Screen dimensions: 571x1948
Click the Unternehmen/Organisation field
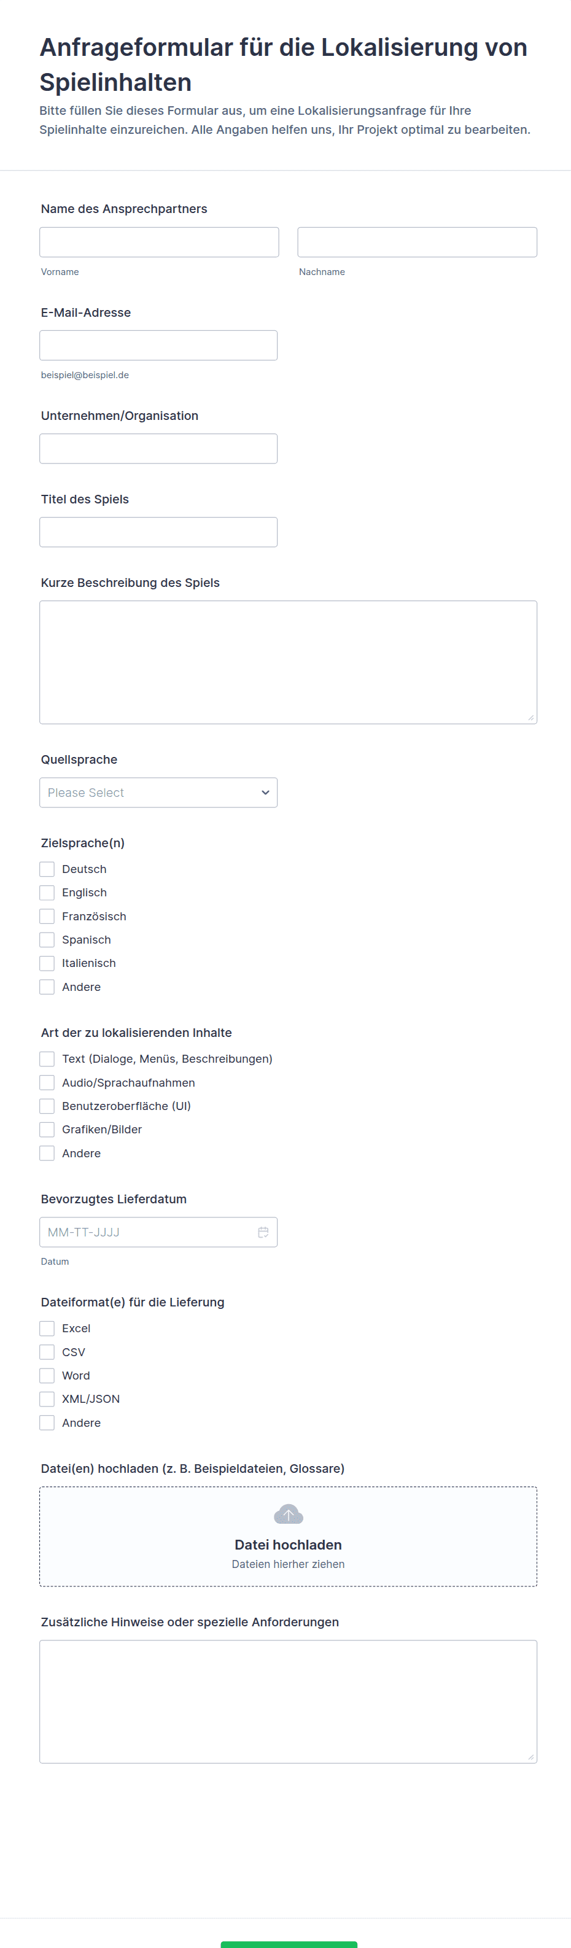pos(158,448)
